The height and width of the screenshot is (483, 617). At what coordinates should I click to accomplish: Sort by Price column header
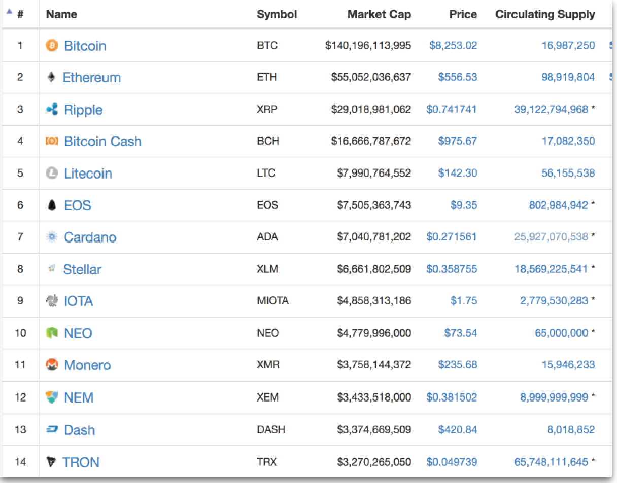463,15
